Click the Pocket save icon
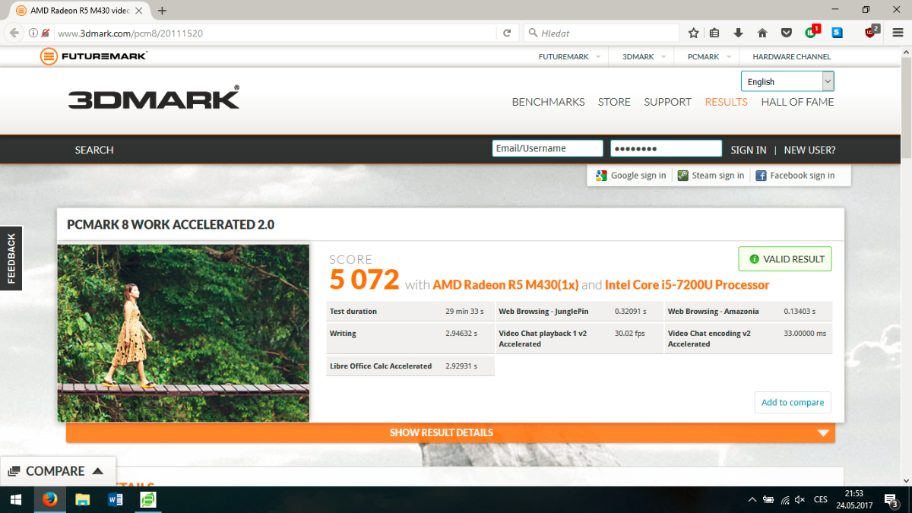 (x=789, y=33)
